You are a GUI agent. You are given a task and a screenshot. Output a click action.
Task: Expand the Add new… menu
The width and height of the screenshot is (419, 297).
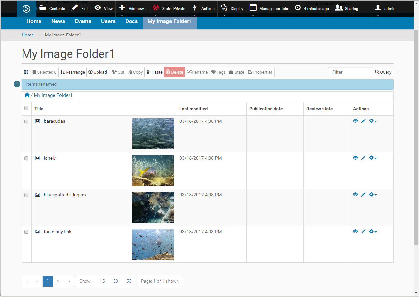coord(133,9)
